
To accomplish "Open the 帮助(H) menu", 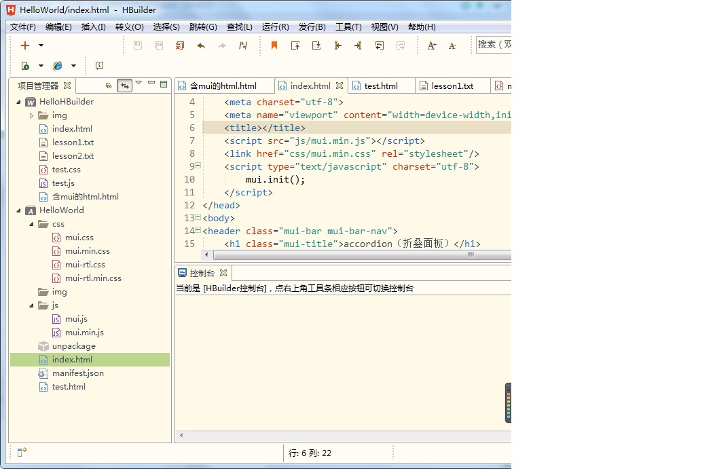I will tap(422, 27).
